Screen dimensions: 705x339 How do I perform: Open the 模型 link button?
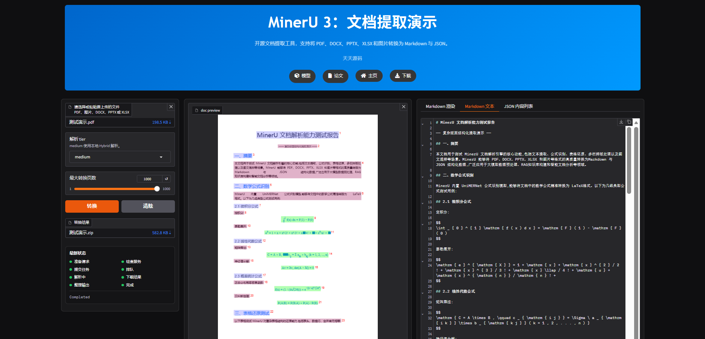(302, 76)
